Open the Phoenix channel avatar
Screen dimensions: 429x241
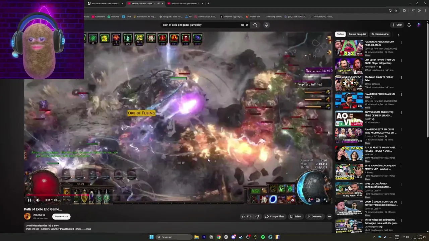(27, 217)
